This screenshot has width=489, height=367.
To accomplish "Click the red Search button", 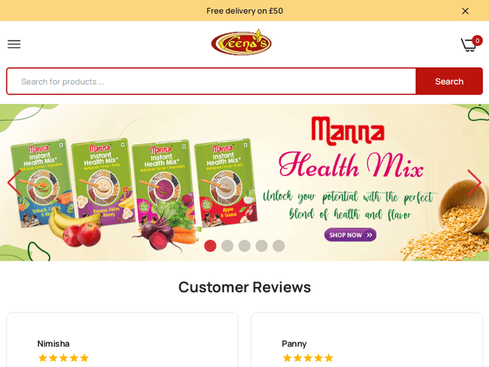I will (449, 81).
